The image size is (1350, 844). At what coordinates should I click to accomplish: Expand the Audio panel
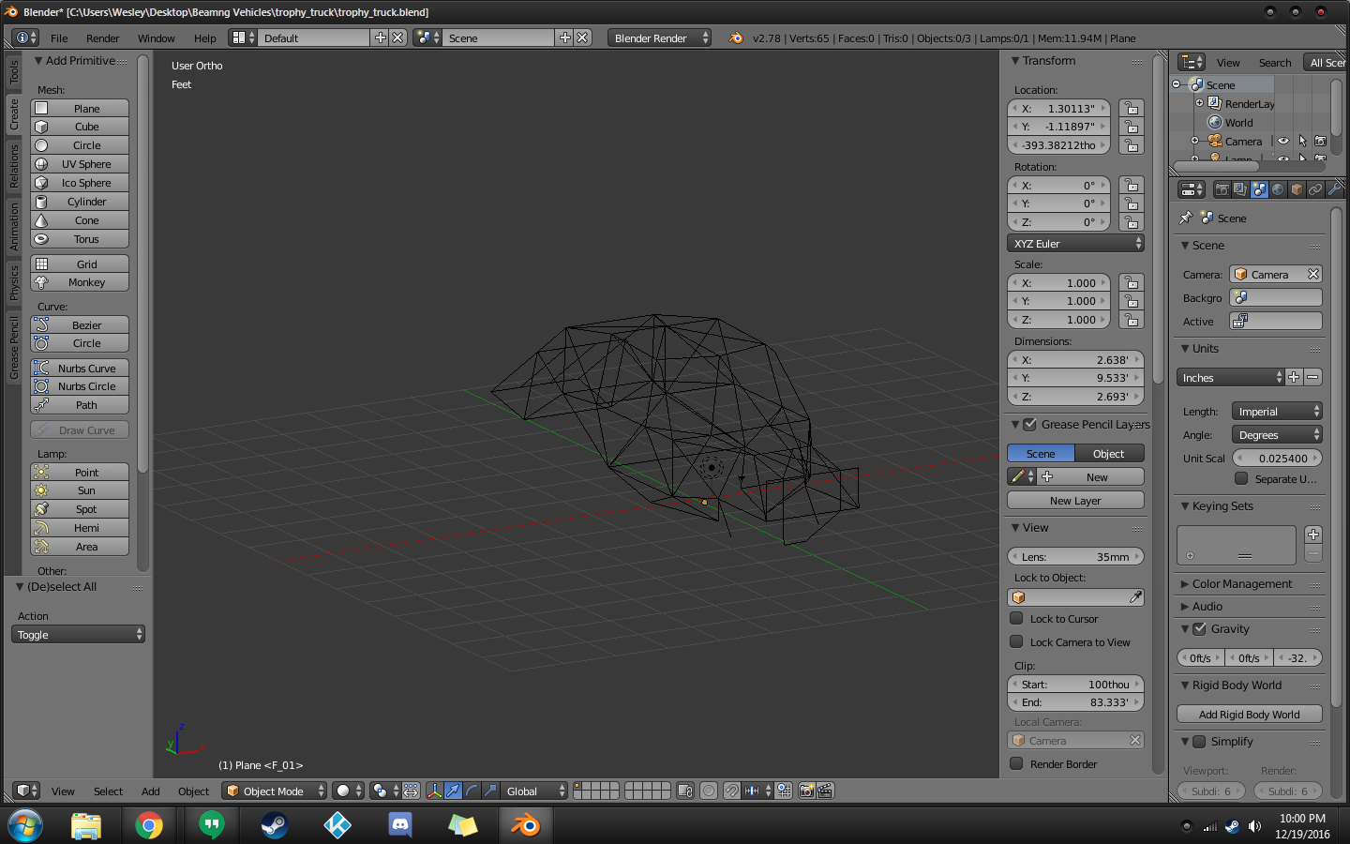[1207, 606]
